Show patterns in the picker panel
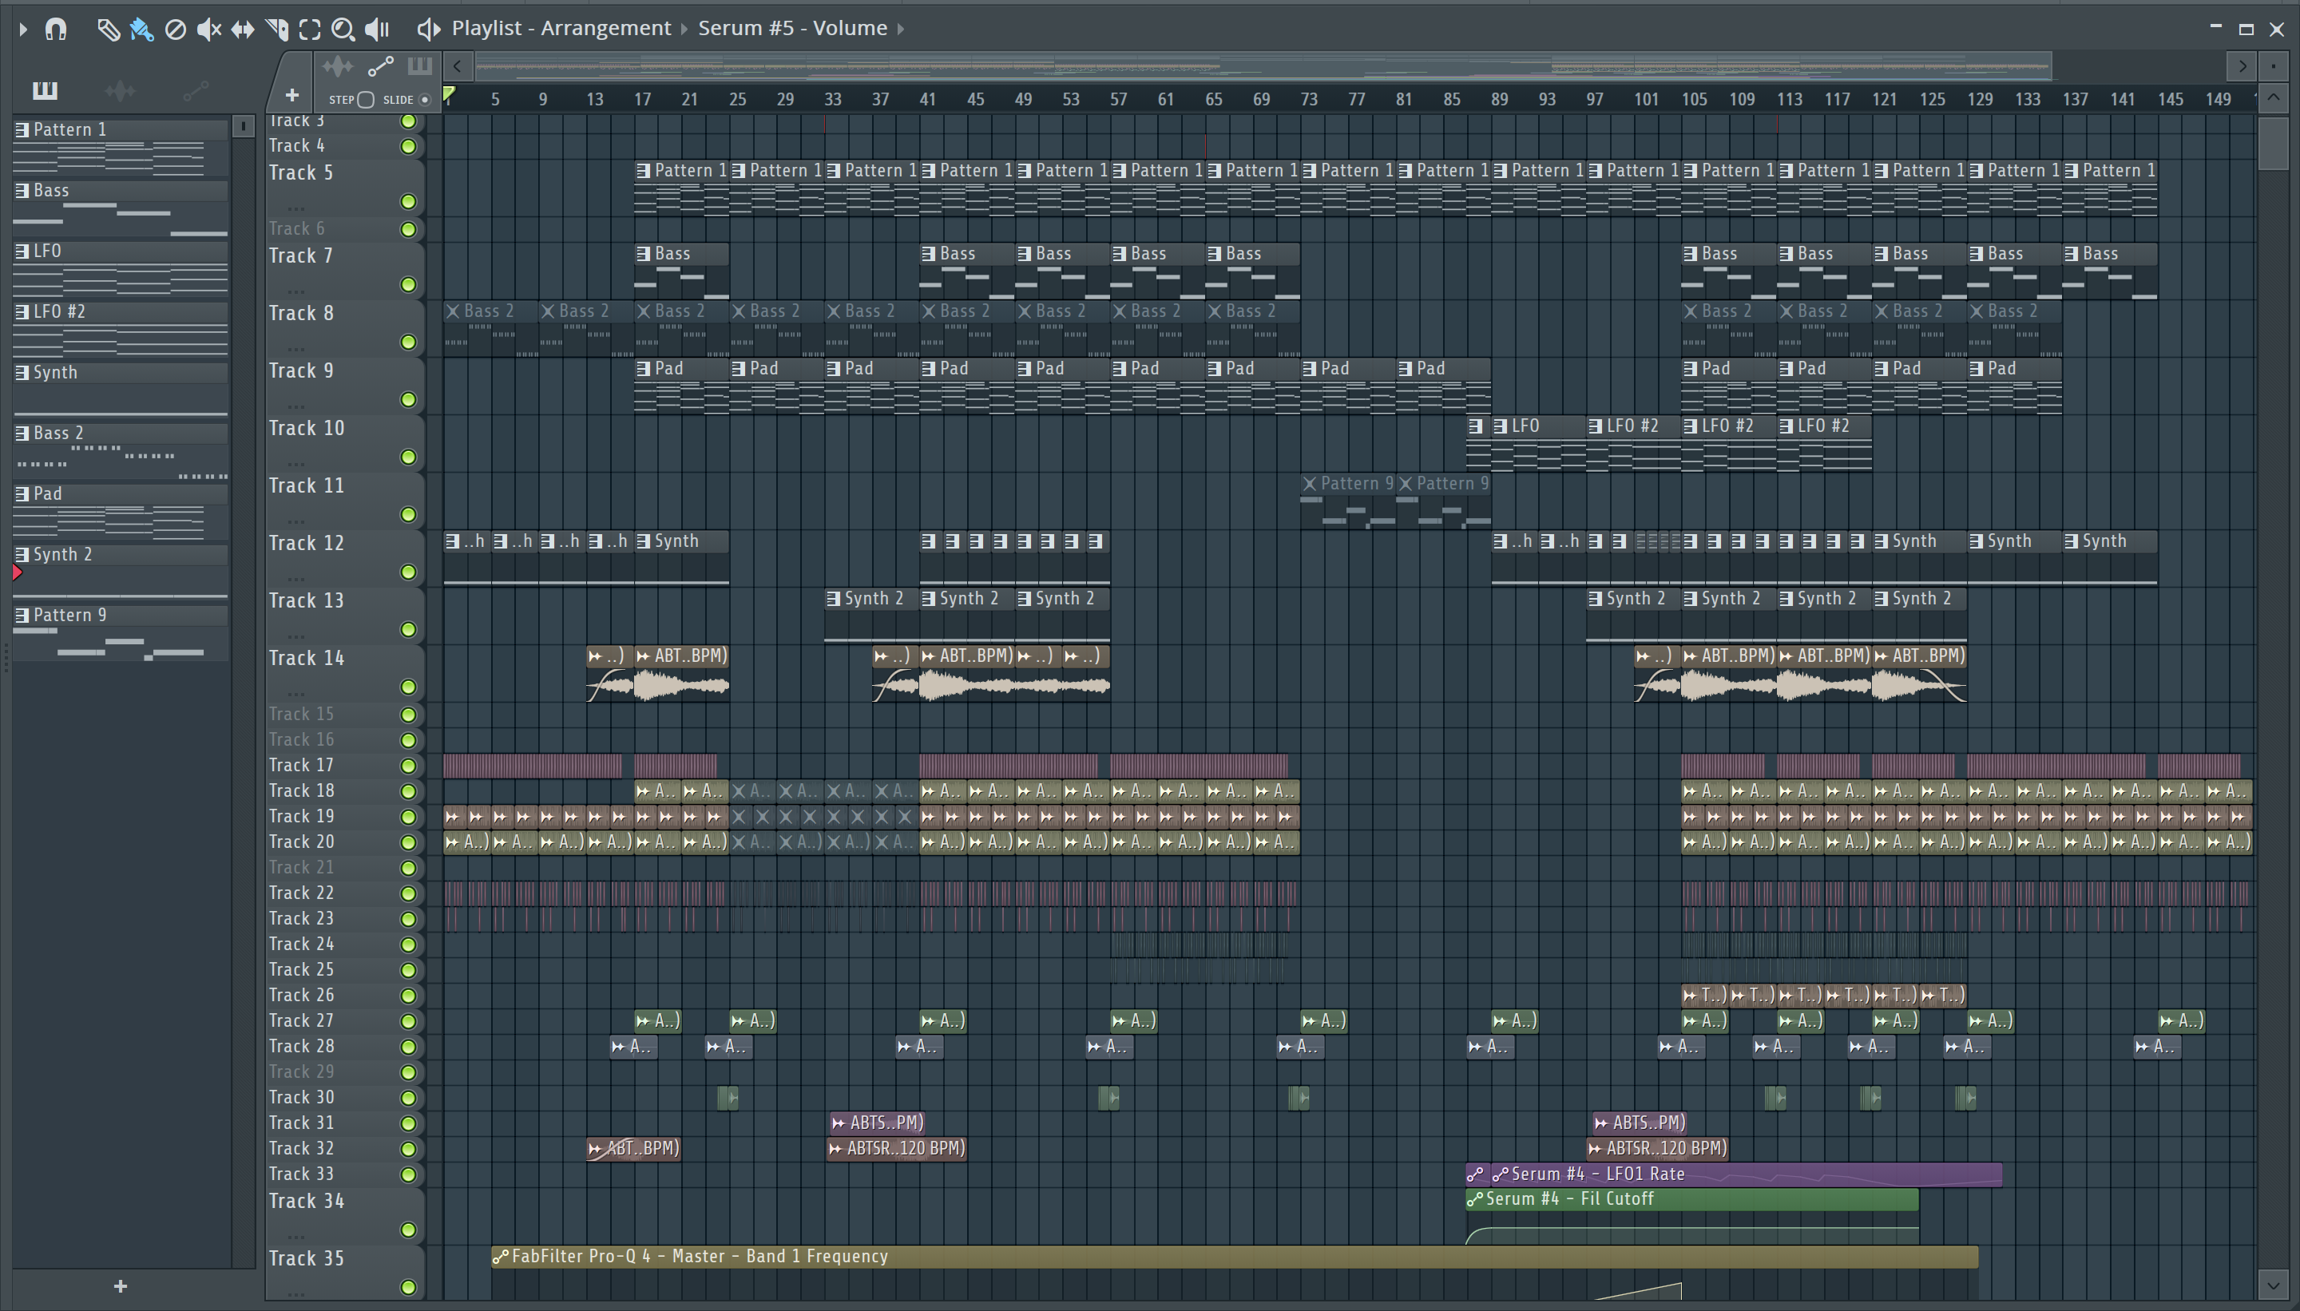This screenshot has width=2300, height=1311. pos(45,90)
